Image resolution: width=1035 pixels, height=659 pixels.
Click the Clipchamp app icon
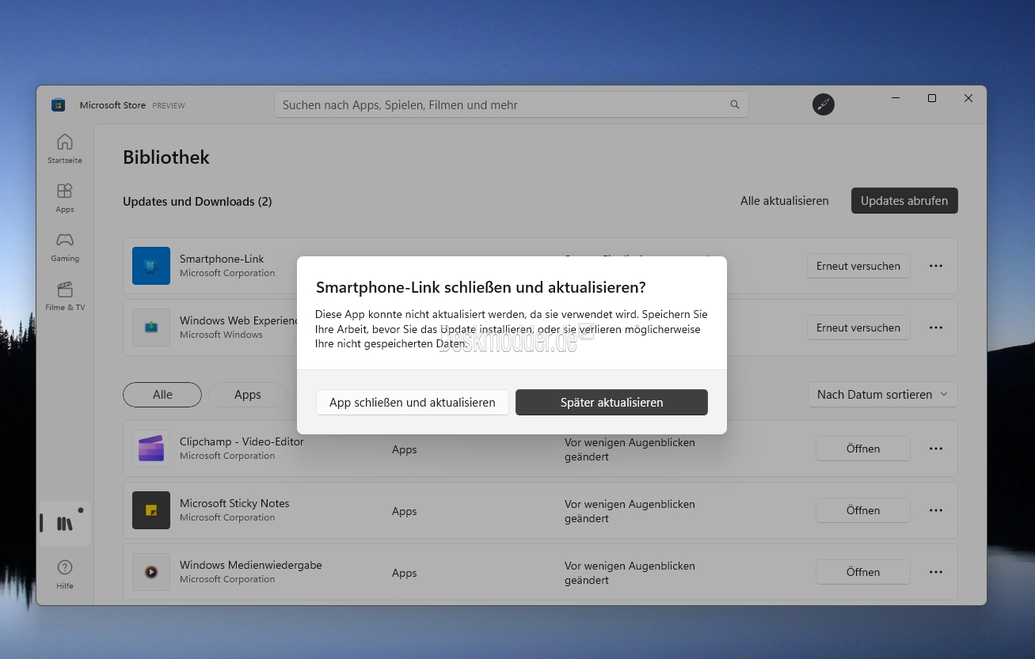coord(151,449)
